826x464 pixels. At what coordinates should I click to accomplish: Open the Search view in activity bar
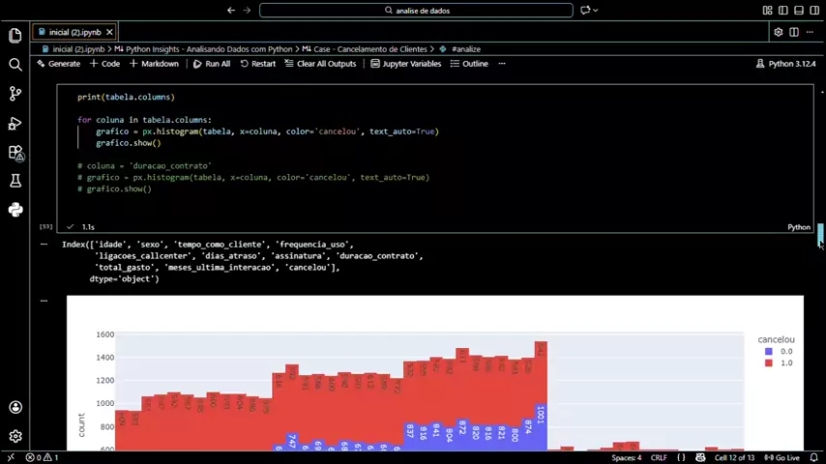(x=15, y=65)
